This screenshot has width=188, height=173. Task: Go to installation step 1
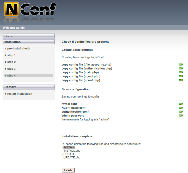11,55
